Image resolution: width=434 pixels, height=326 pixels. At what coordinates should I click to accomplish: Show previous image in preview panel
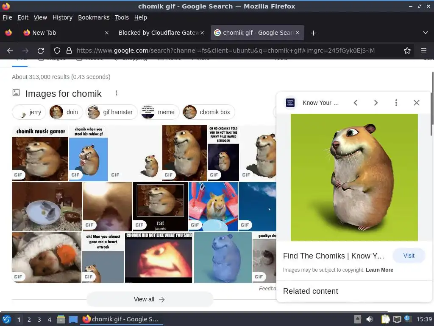click(356, 103)
